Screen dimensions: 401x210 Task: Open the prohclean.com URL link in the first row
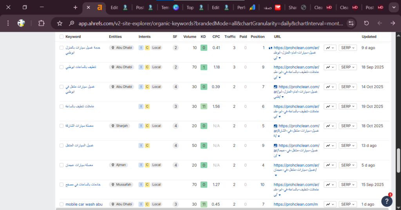pos(296,48)
